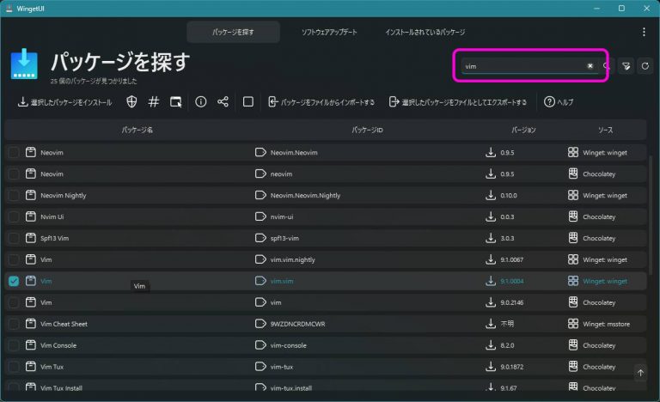Select the Neovim.Neovim.Nightly package ID
The width and height of the screenshot is (660, 402).
coord(305,195)
